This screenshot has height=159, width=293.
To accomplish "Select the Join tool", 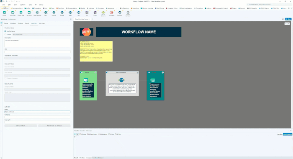I will point(87,13).
